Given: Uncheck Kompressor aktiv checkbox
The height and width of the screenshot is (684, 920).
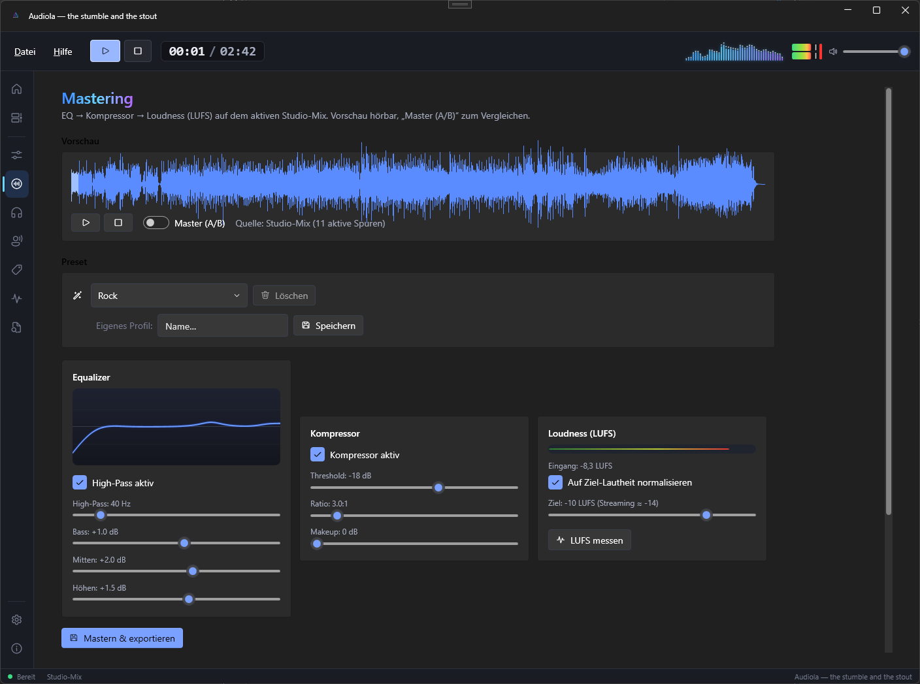Looking at the screenshot, I should 318,454.
